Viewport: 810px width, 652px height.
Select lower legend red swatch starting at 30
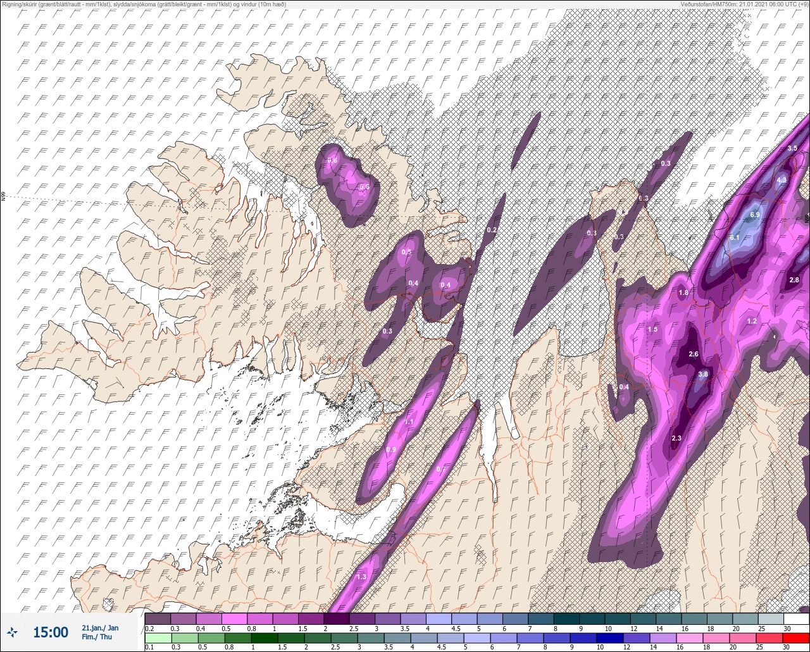tap(796, 638)
